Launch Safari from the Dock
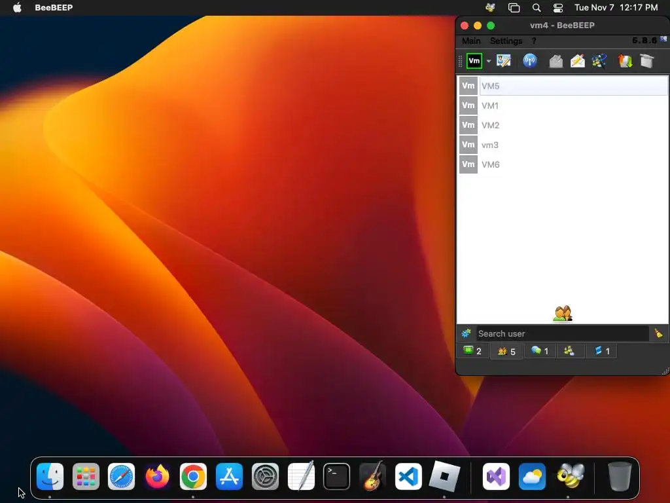Image resolution: width=670 pixels, height=503 pixels. tap(121, 476)
